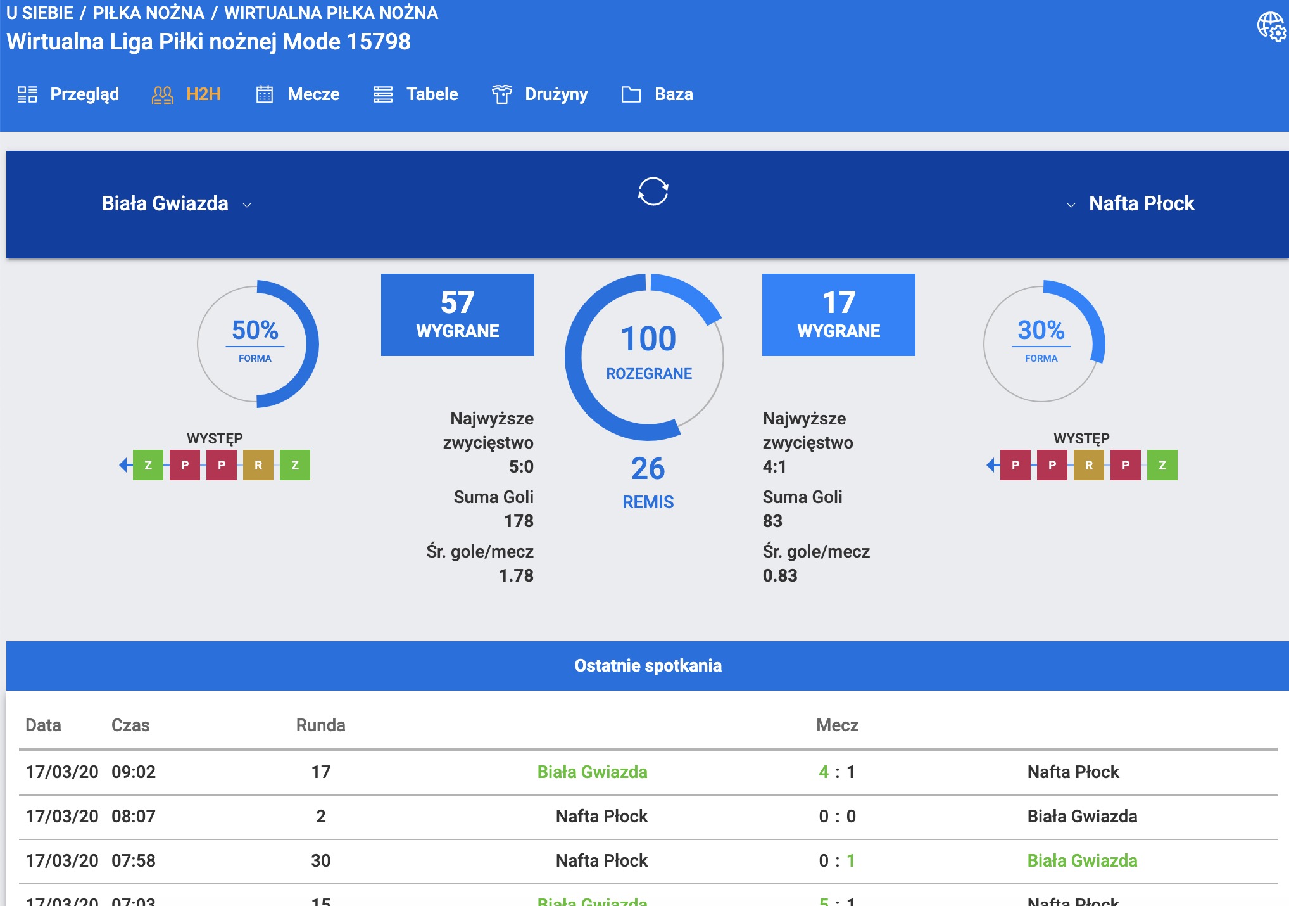Open the Mecze tab
The image size is (1289, 906).
pos(313,94)
